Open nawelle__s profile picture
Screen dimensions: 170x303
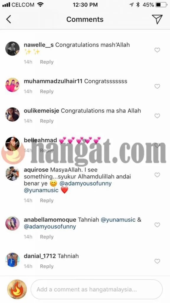point(12,49)
